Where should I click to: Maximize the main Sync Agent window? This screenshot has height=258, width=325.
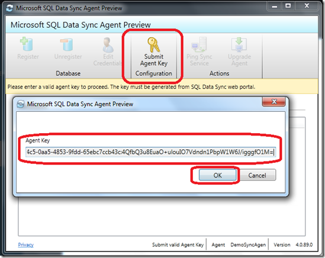tap(288, 7)
